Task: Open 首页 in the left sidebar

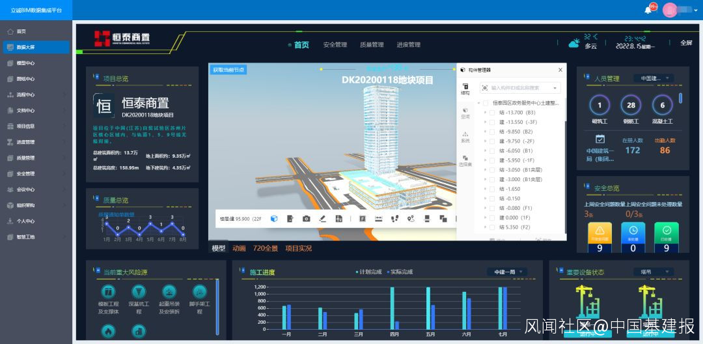Action: coord(36,31)
